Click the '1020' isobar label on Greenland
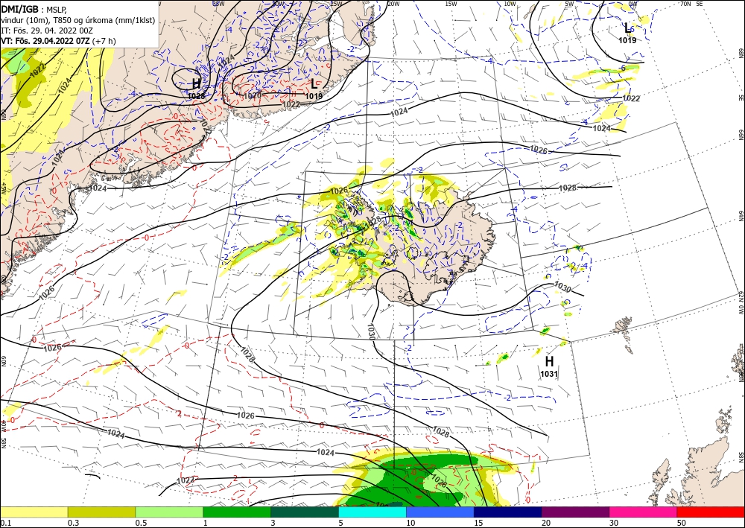Image resolution: width=745 pixels, height=528 pixels. [253, 95]
